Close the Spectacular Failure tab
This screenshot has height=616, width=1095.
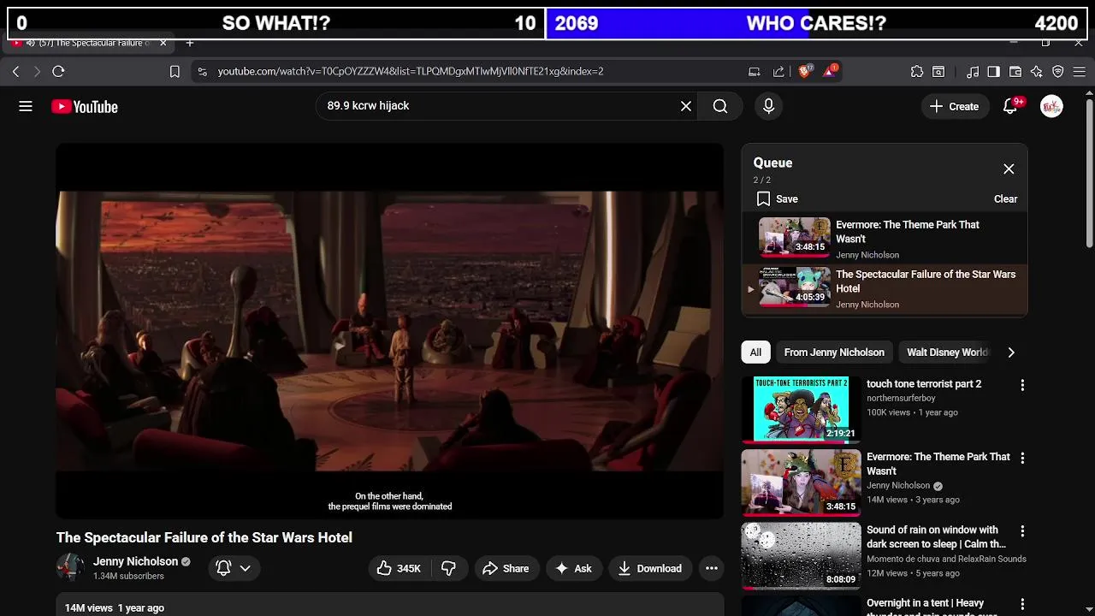point(163,43)
